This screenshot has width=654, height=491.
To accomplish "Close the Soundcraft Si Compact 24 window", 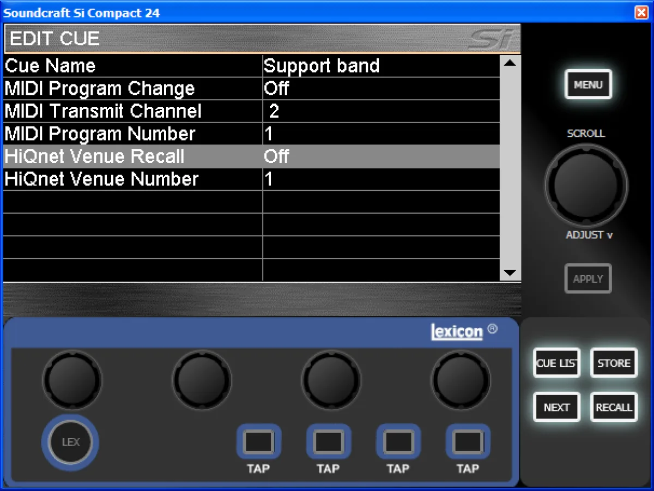I will [x=641, y=13].
